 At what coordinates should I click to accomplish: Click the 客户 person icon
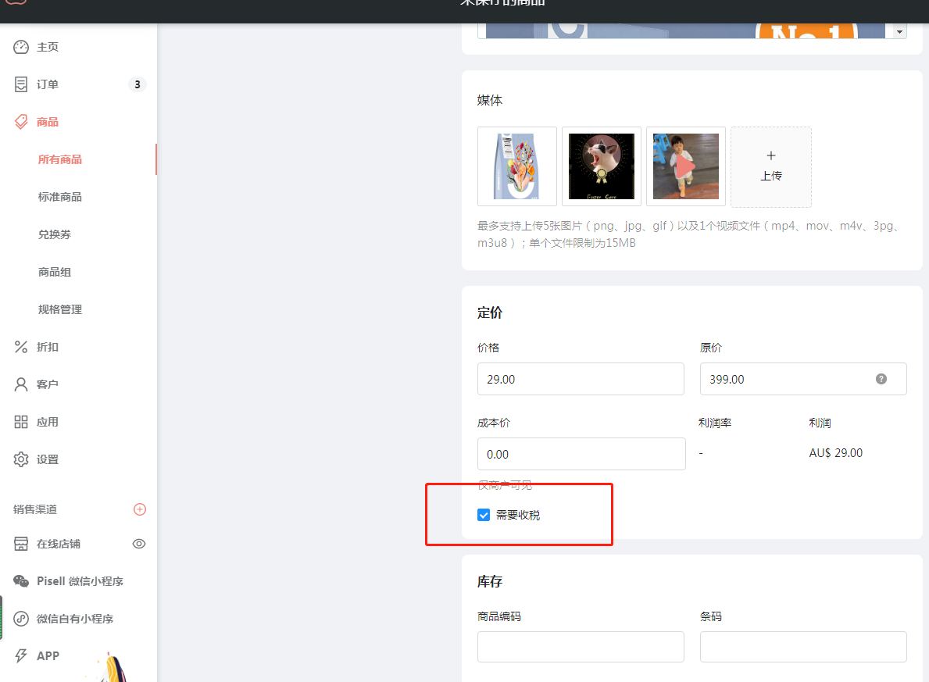click(x=21, y=384)
